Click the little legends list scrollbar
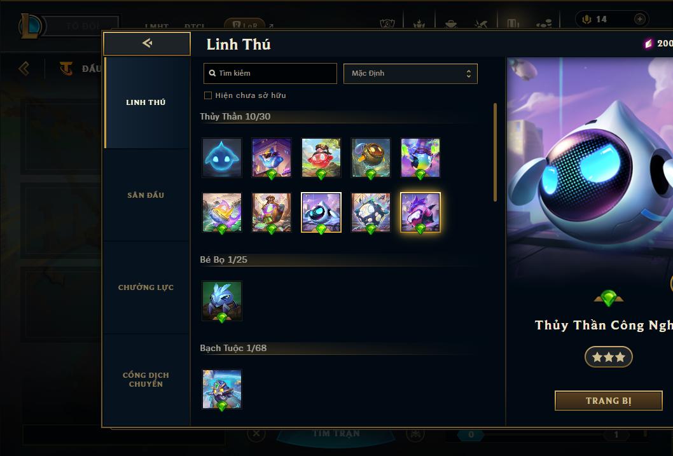The width and height of the screenshot is (673, 456). [x=496, y=152]
